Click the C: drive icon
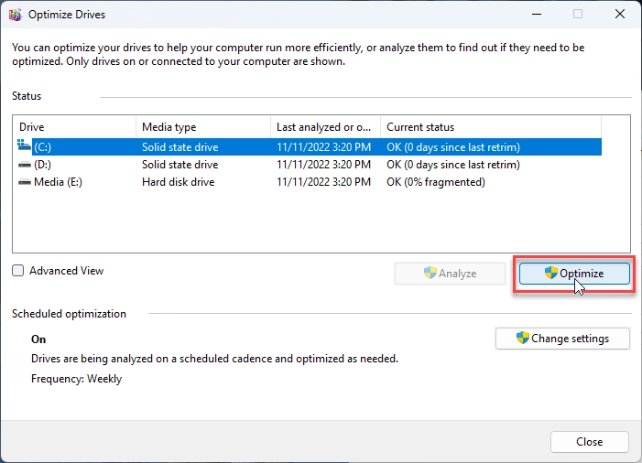Screen dimensions: 642x463 point(24,145)
